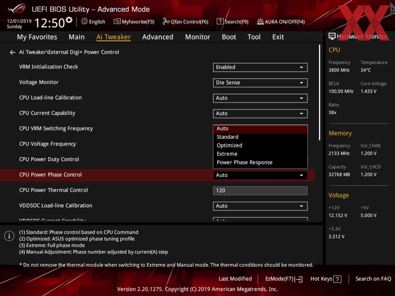
Task: Click the Last Modified button
Action: [x=235, y=279]
